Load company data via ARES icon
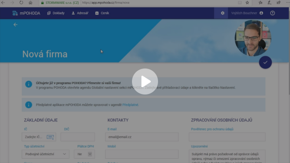This screenshot has width=290, height=163. (50, 137)
